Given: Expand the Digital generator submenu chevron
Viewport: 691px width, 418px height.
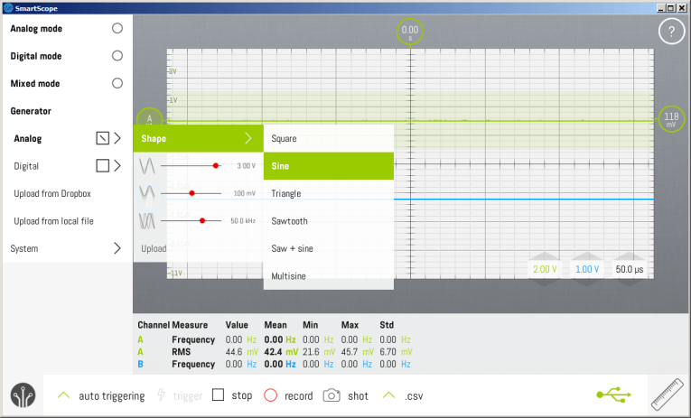Looking at the screenshot, I should point(117,165).
